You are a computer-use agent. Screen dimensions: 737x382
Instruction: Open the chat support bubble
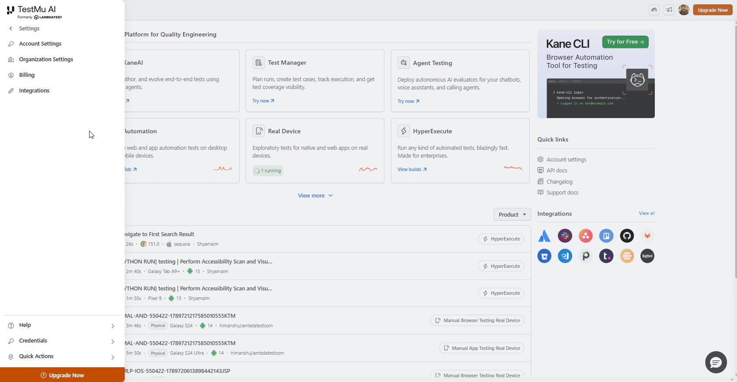(716, 362)
